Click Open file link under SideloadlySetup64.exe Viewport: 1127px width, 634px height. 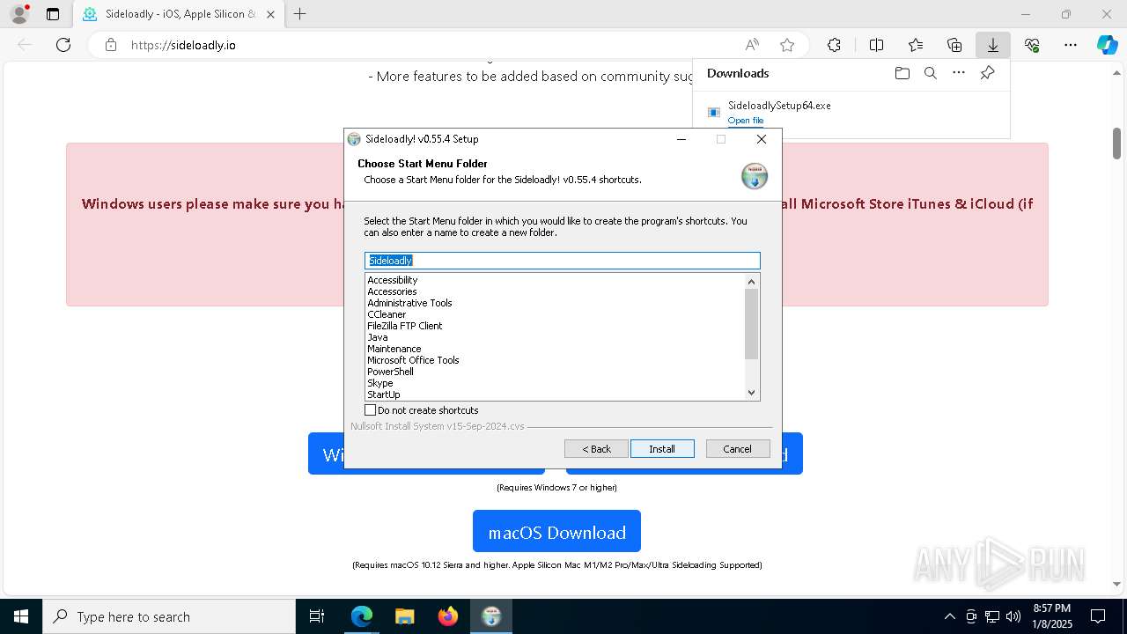[746, 121]
